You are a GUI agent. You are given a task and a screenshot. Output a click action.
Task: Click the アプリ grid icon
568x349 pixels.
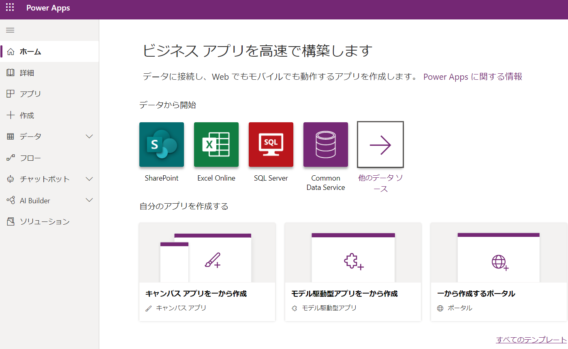pos(11,94)
